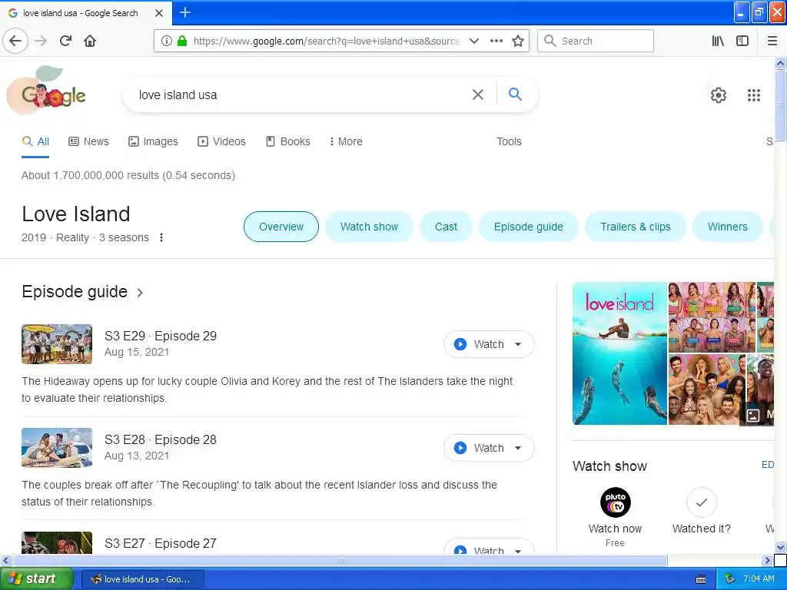Open a new browser tab with plus icon
Screen dimensions: 787x590
tap(185, 12)
